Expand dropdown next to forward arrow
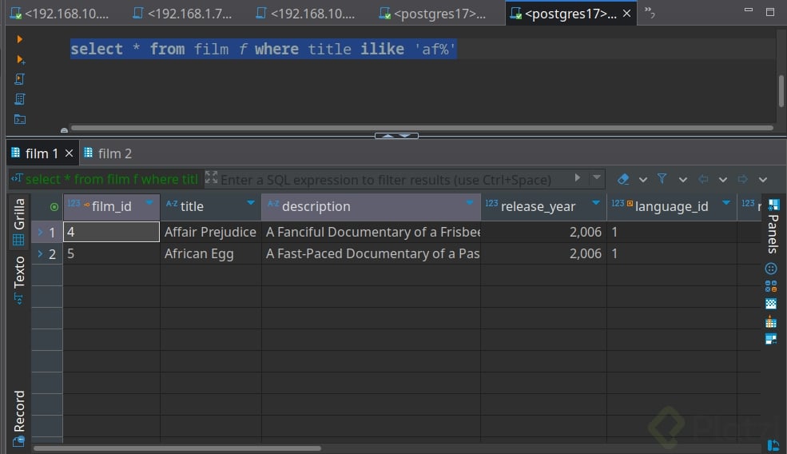Viewport: 787px width, 454px height. tap(763, 180)
